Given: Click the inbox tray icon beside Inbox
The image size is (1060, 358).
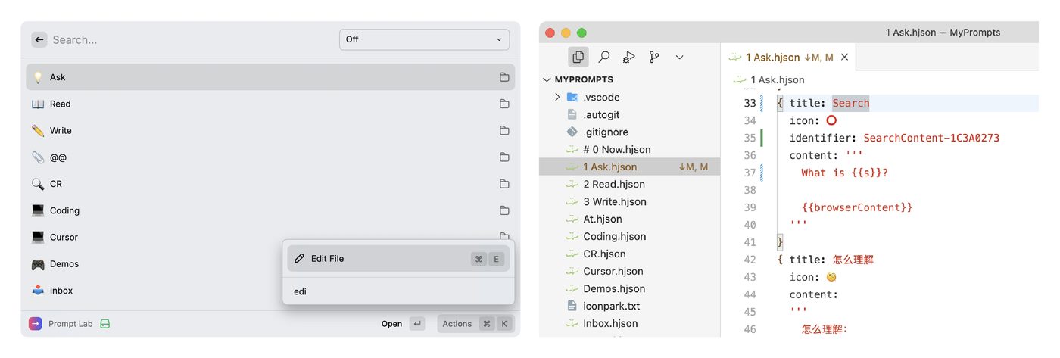Looking at the screenshot, I should pos(38,291).
